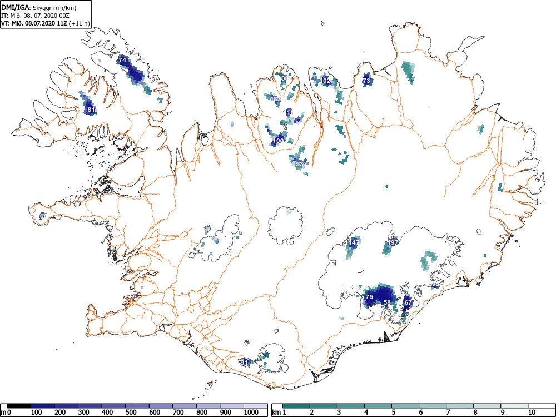This screenshot has width=556, height=417.
Task: Click the '700' tick label in the metre legend
Action: pos(178,413)
